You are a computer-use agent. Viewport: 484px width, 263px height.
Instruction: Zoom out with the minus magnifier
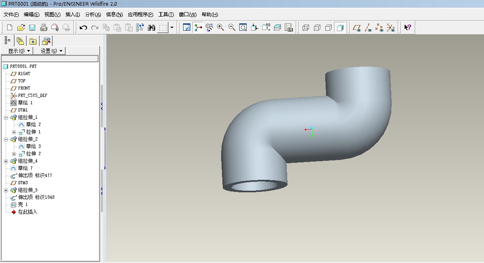click(x=232, y=27)
